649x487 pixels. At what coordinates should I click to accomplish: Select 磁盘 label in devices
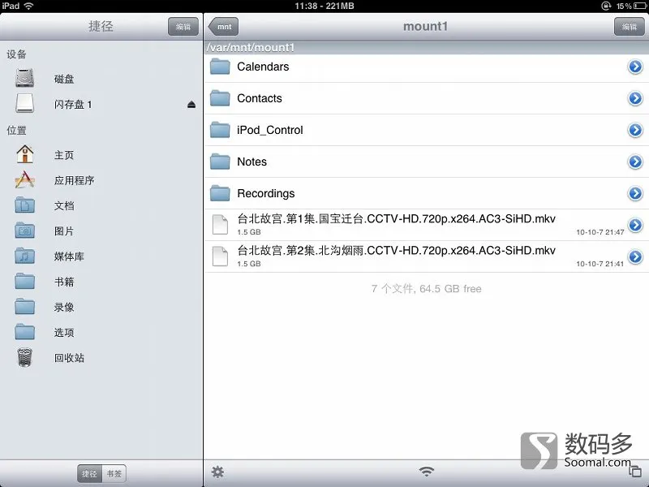click(64, 79)
